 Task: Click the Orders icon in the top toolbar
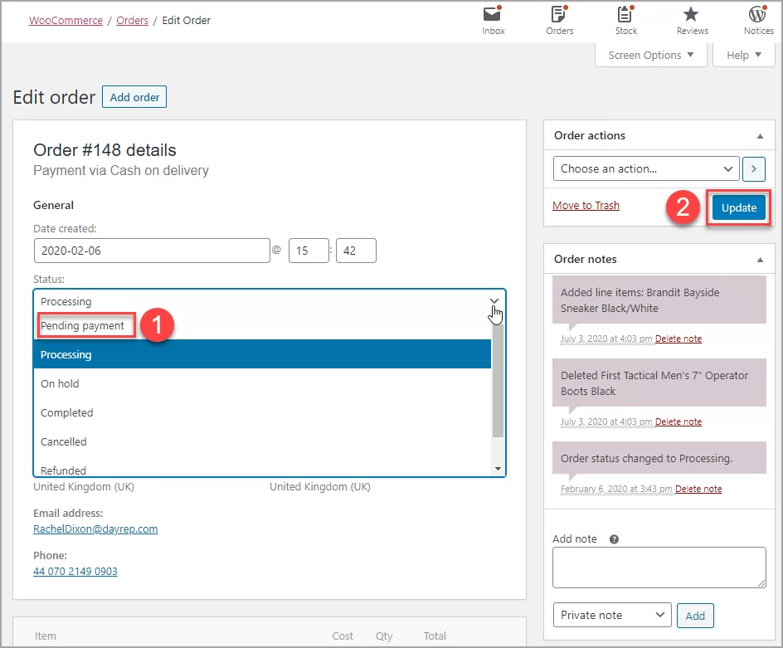pos(558,15)
